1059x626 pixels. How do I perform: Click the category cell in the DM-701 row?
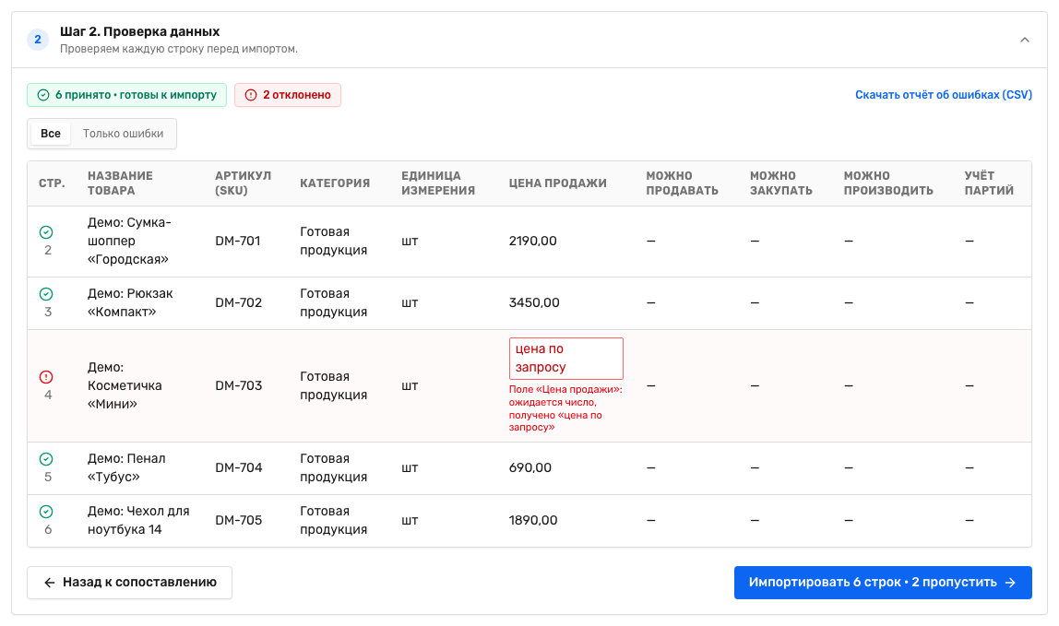(334, 241)
